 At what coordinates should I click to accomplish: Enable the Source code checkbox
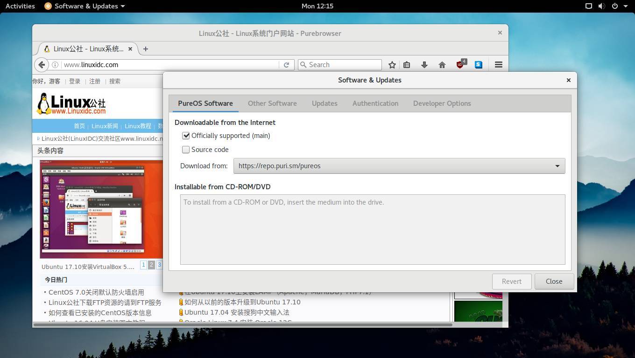(186, 150)
